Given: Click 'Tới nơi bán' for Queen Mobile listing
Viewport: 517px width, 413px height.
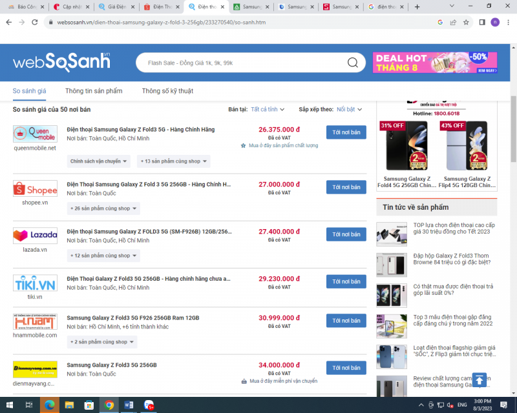Looking at the screenshot, I should [346, 132].
